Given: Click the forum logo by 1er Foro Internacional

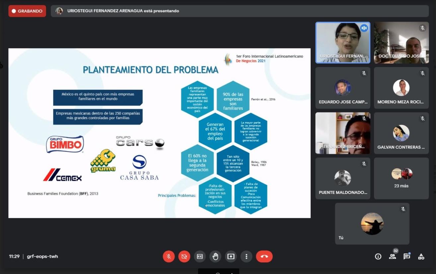Looking at the screenshot, I should (228, 59).
